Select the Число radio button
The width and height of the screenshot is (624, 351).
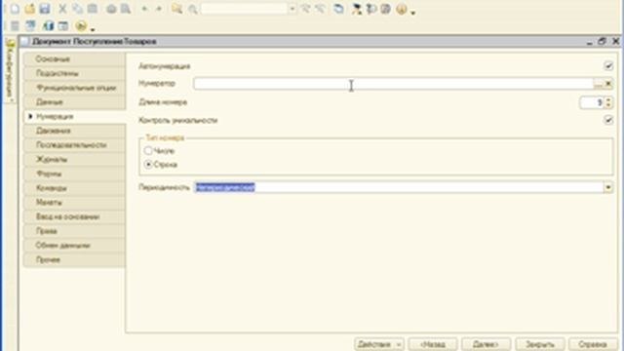[148, 150]
